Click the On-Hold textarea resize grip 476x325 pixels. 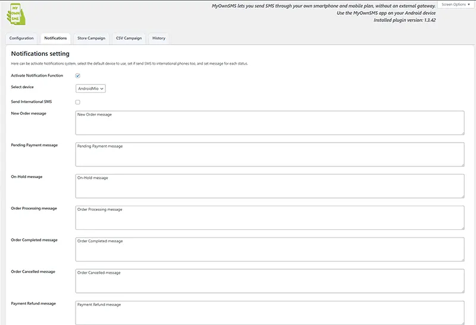click(x=462, y=195)
